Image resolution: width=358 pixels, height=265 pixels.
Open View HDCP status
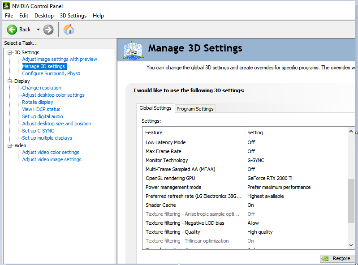[41, 109]
